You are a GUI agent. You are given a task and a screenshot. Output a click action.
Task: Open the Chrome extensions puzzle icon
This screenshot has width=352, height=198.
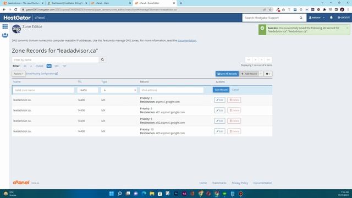pyautogui.click(x=324, y=10)
